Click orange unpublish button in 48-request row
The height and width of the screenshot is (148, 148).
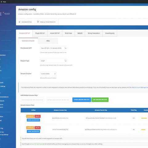pyautogui.click(x=30, y=128)
